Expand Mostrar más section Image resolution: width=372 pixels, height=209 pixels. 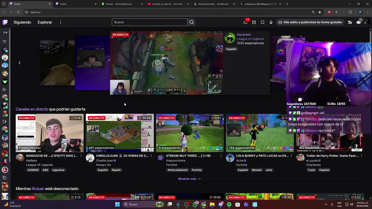[189, 179]
